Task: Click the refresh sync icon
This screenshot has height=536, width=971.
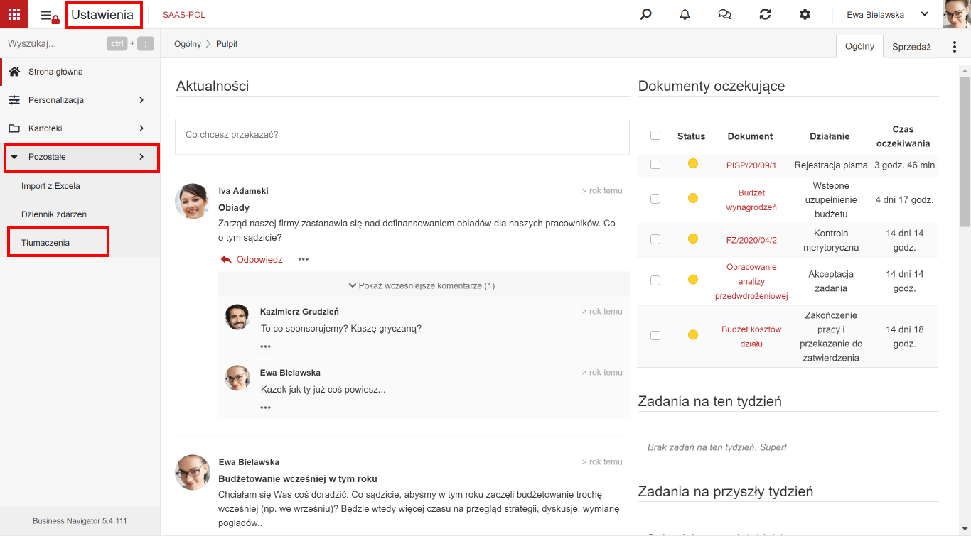Action: coord(765,14)
